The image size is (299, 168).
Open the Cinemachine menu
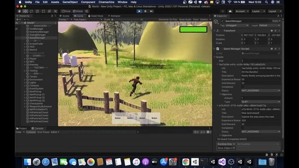click(x=107, y=2)
